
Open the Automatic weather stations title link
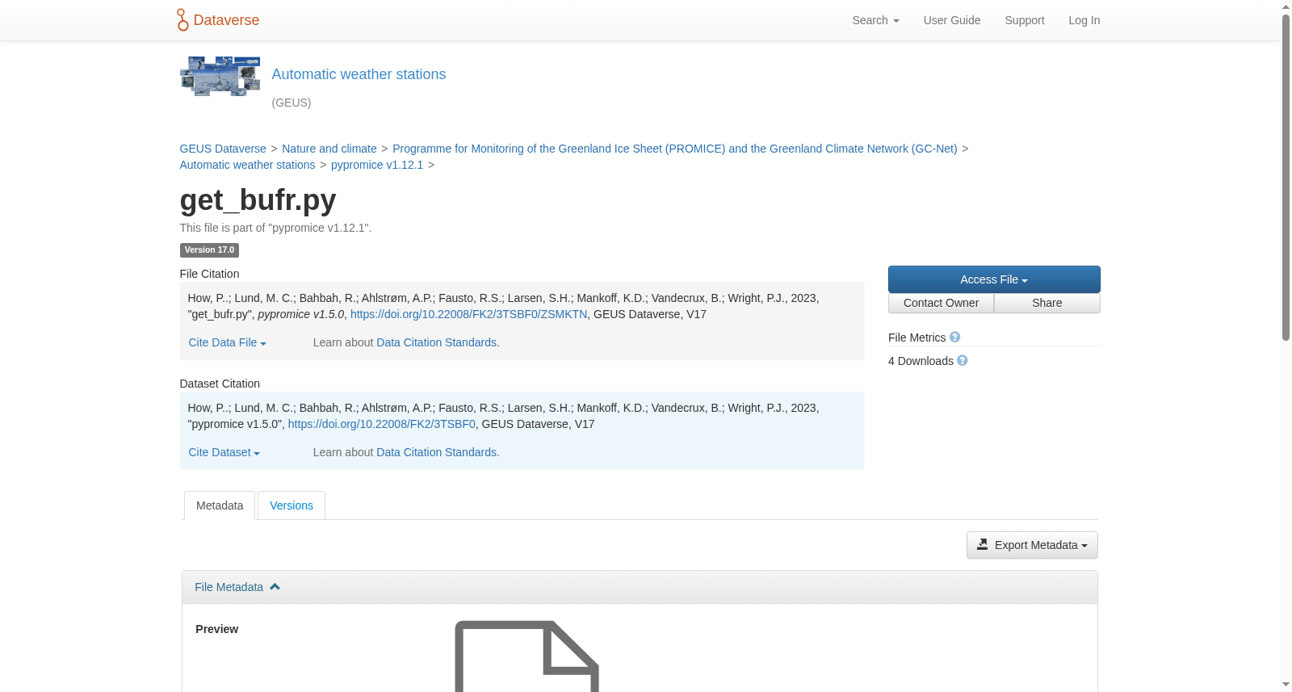359,74
